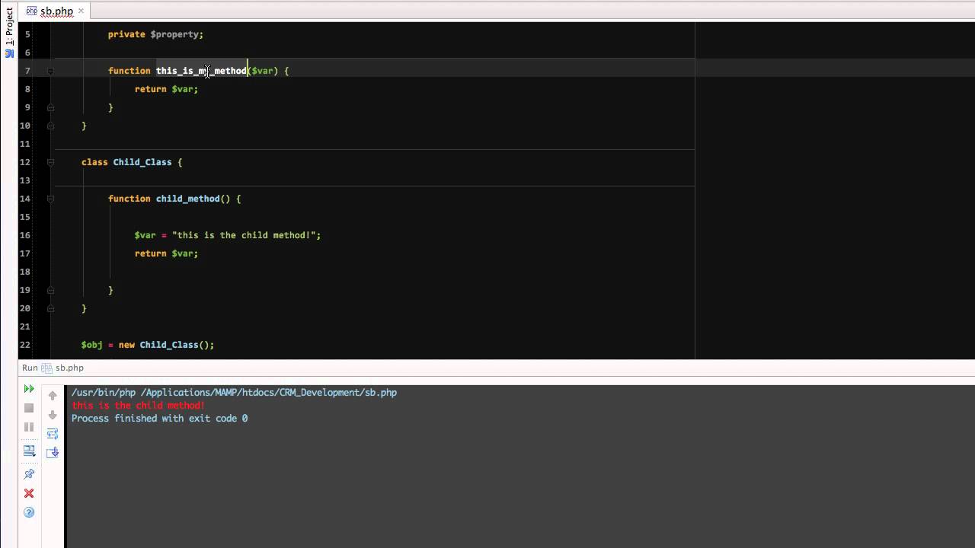Click 'return $var;' on line 8
This screenshot has width=975, height=548.
pyautogui.click(x=166, y=89)
